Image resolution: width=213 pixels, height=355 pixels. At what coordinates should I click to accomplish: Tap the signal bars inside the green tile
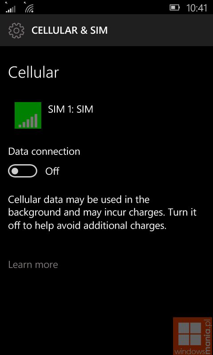pos(28,120)
